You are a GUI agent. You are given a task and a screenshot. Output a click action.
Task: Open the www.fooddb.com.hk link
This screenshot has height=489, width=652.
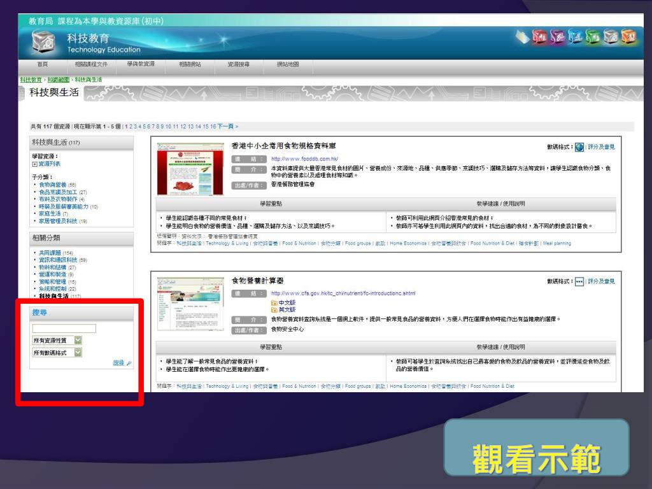[304, 159]
